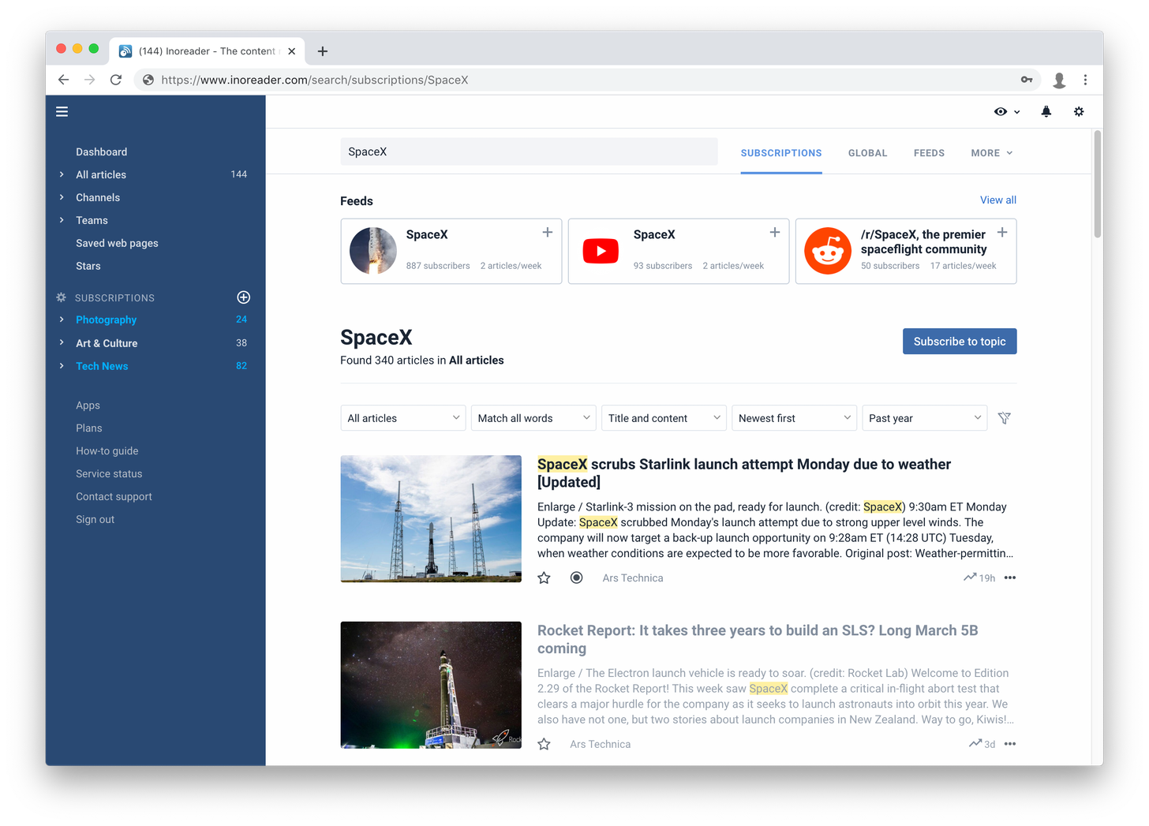Open the Starlink launch pad thumbnail
The height and width of the screenshot is (826, 1149).
pyautogui.click(x=431, y=519)
